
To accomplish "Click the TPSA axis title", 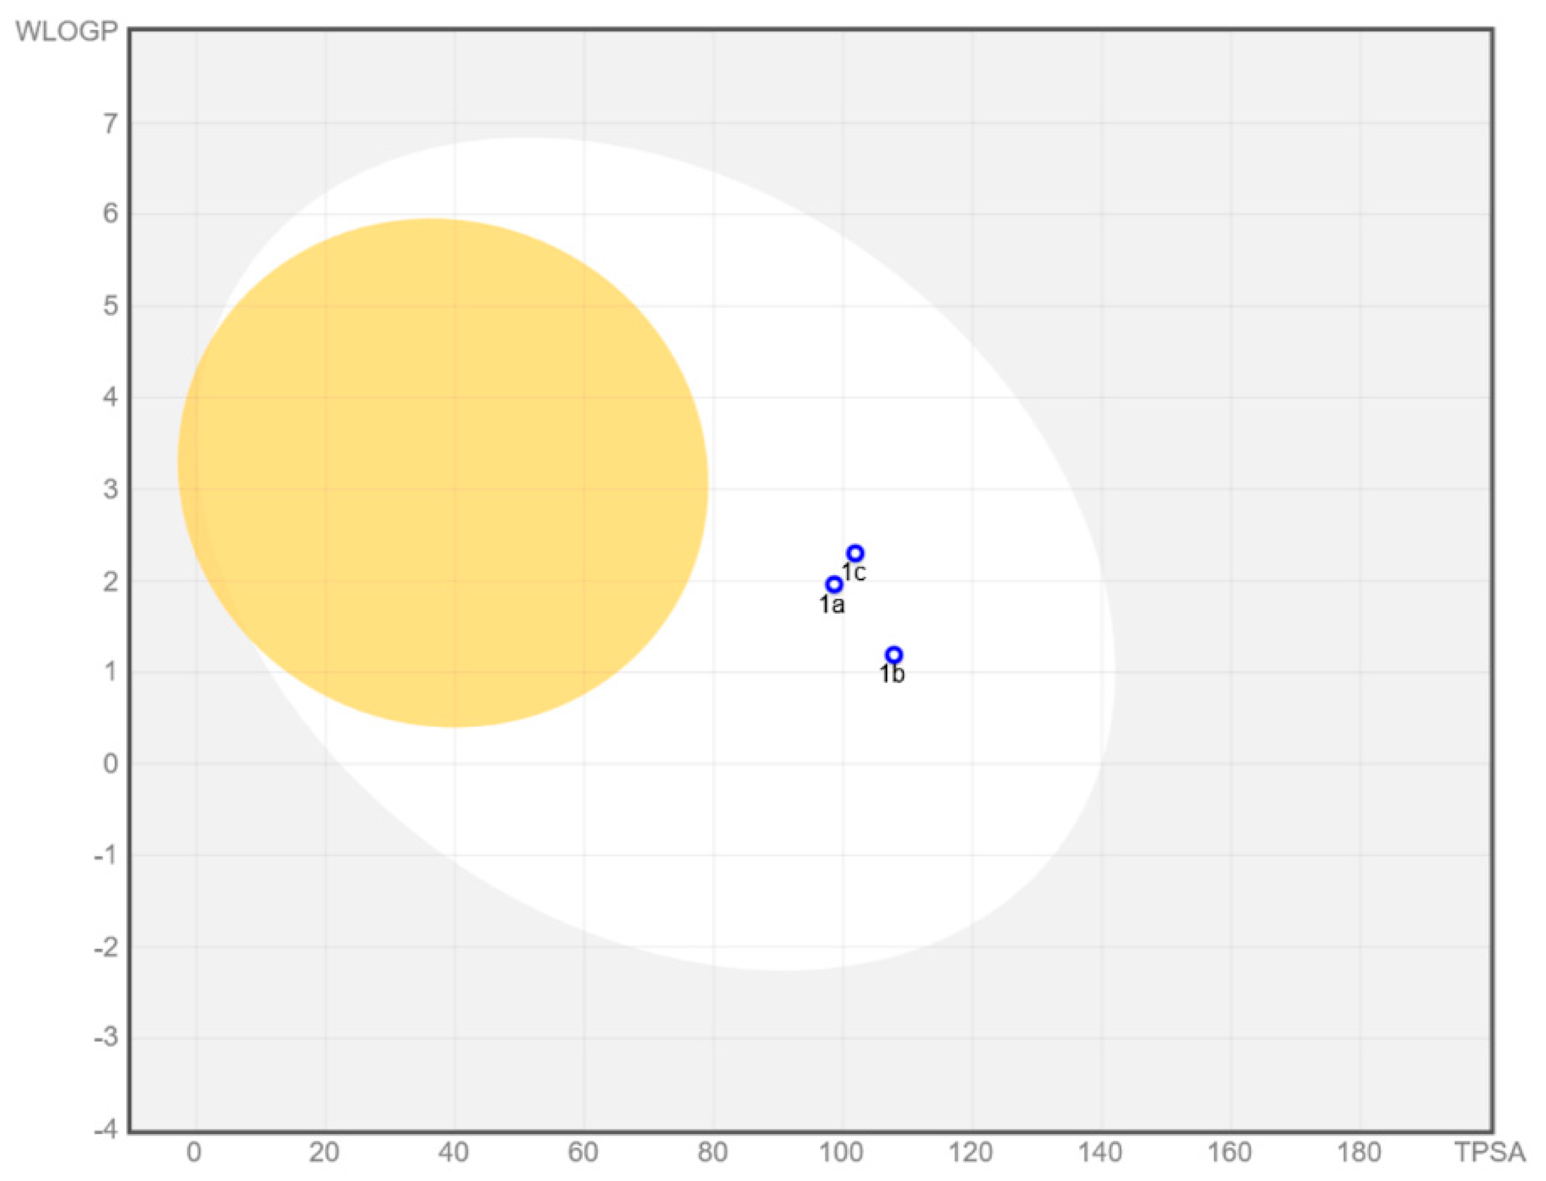I will click(1490, 1153).
